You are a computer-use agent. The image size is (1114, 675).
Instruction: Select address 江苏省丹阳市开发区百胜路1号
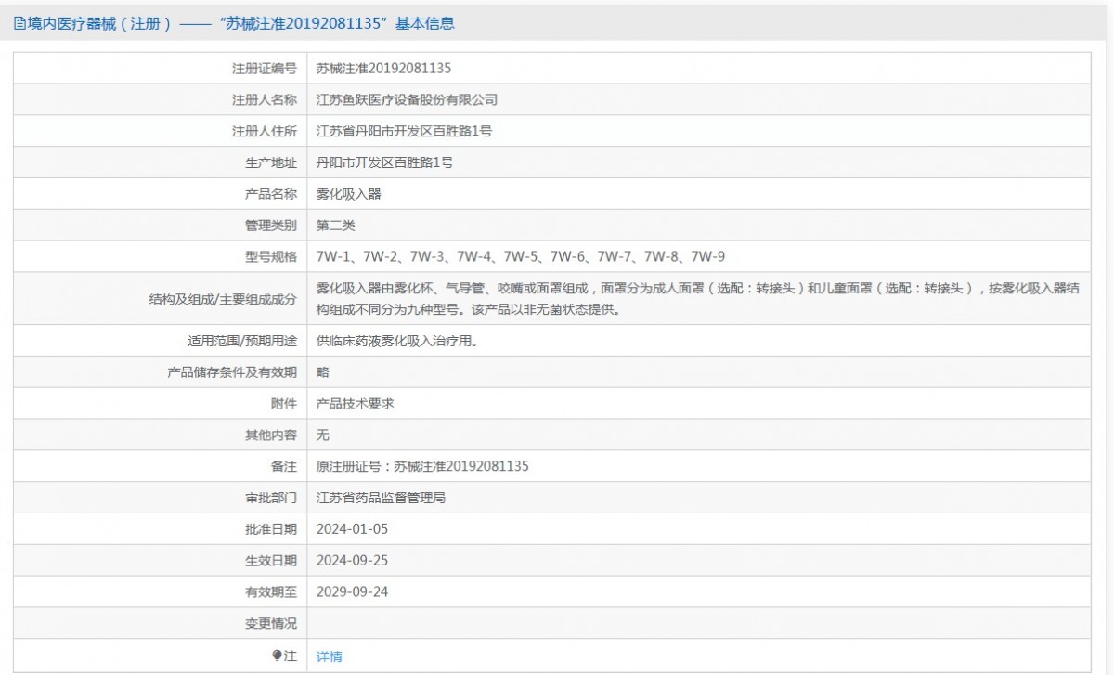click(x=404, y=131)
